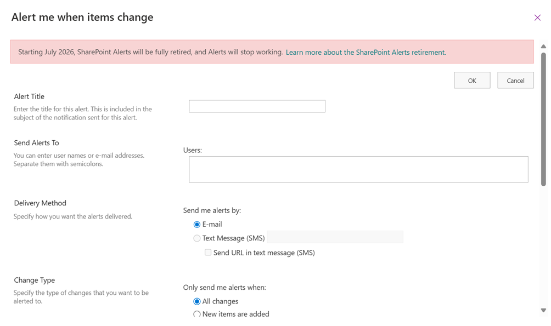
Task: Dismiss the dialog using Cancel
Action: coord(515,80)
